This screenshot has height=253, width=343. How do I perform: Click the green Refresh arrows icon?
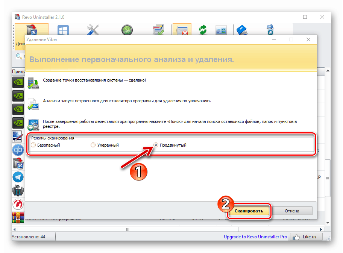click(x=203, y=30)
